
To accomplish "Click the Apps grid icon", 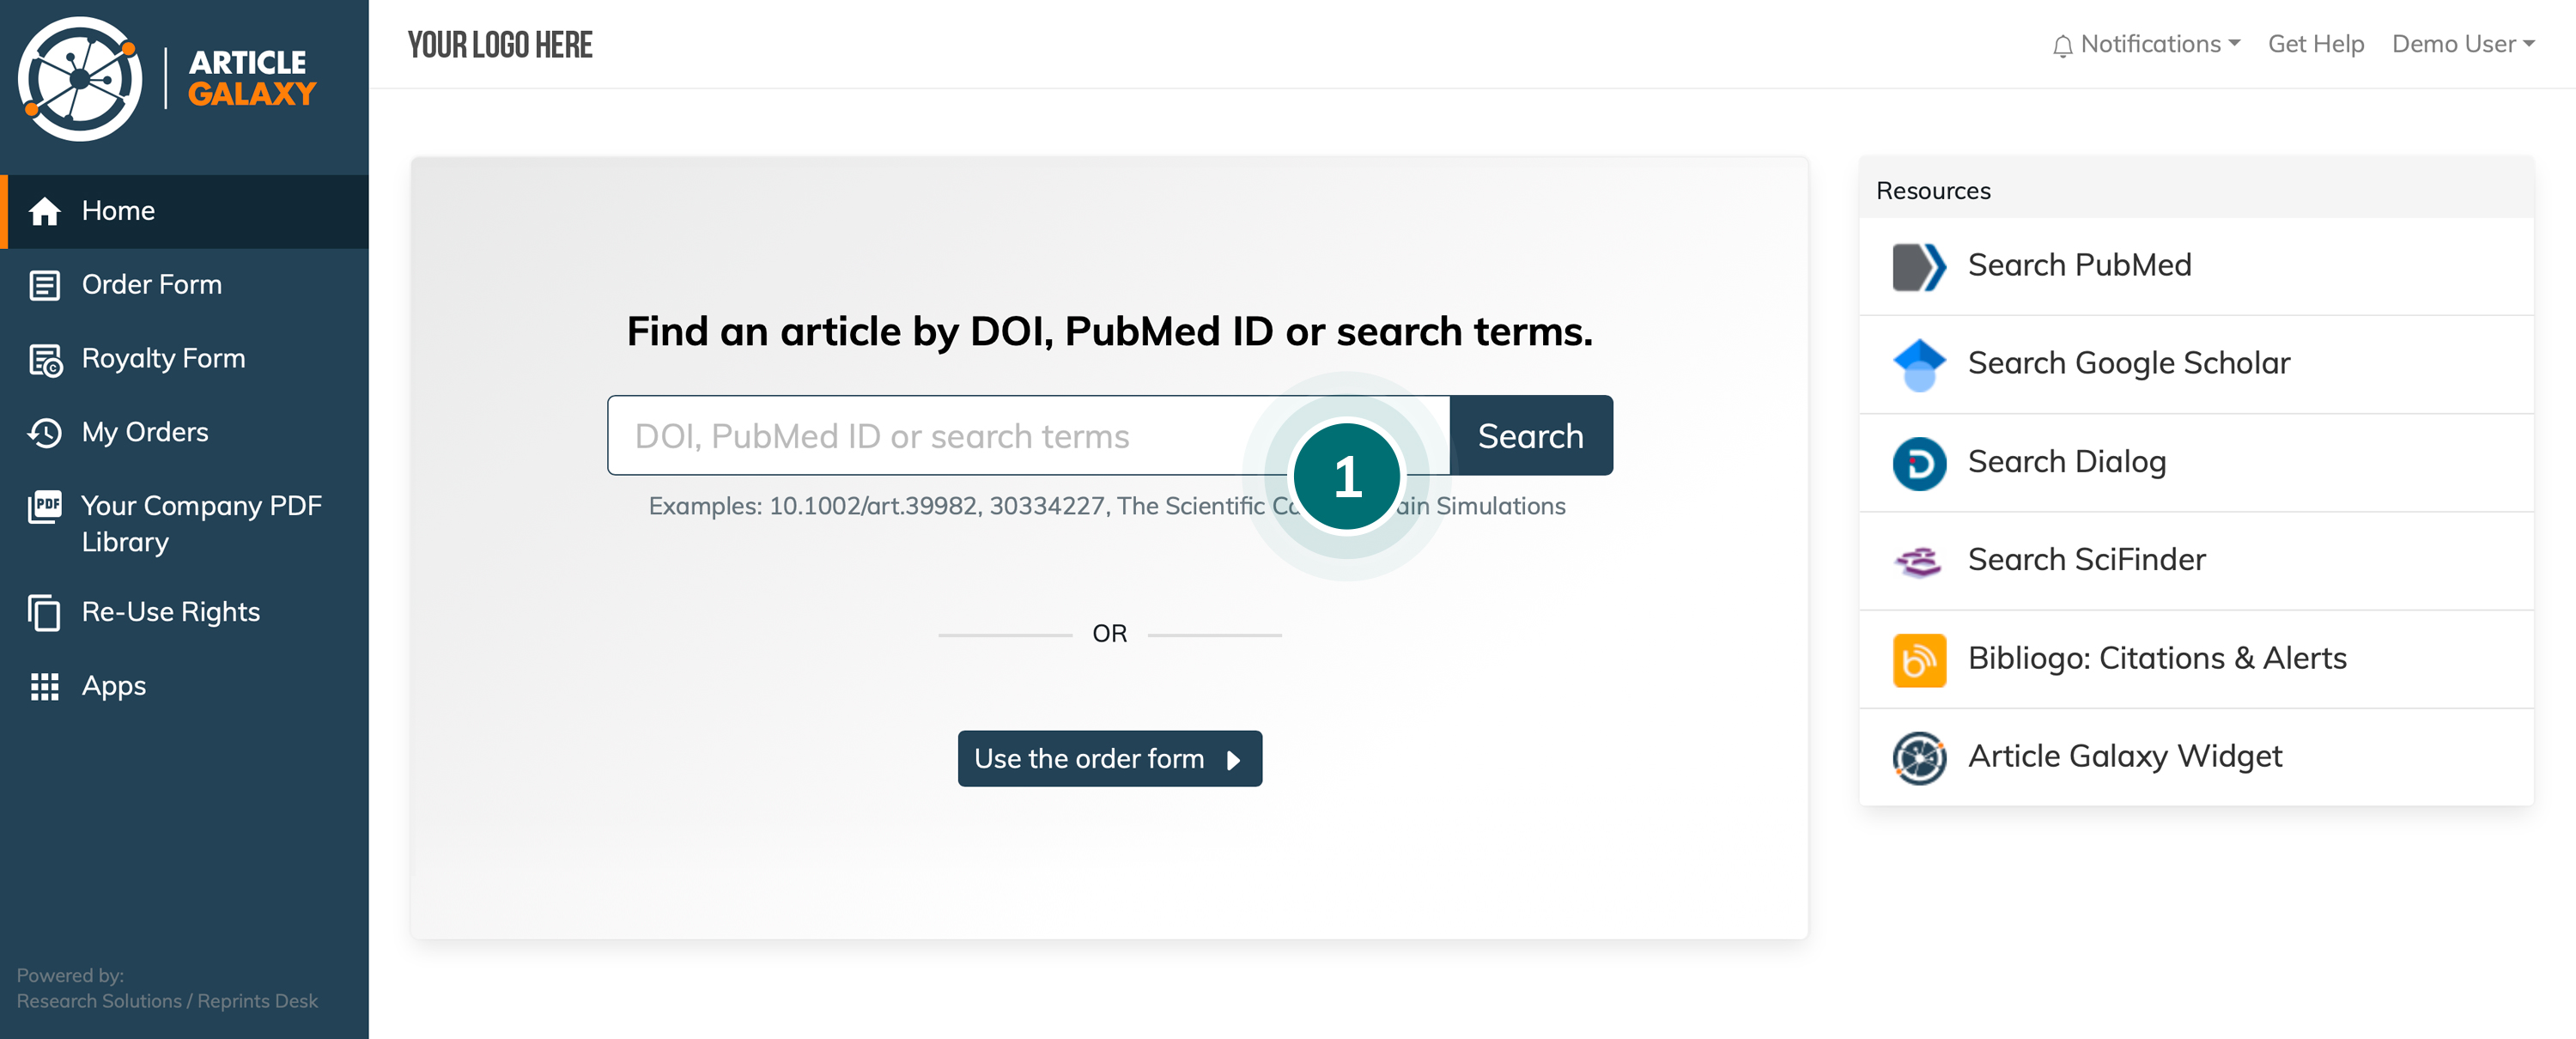I will (45, 686).
